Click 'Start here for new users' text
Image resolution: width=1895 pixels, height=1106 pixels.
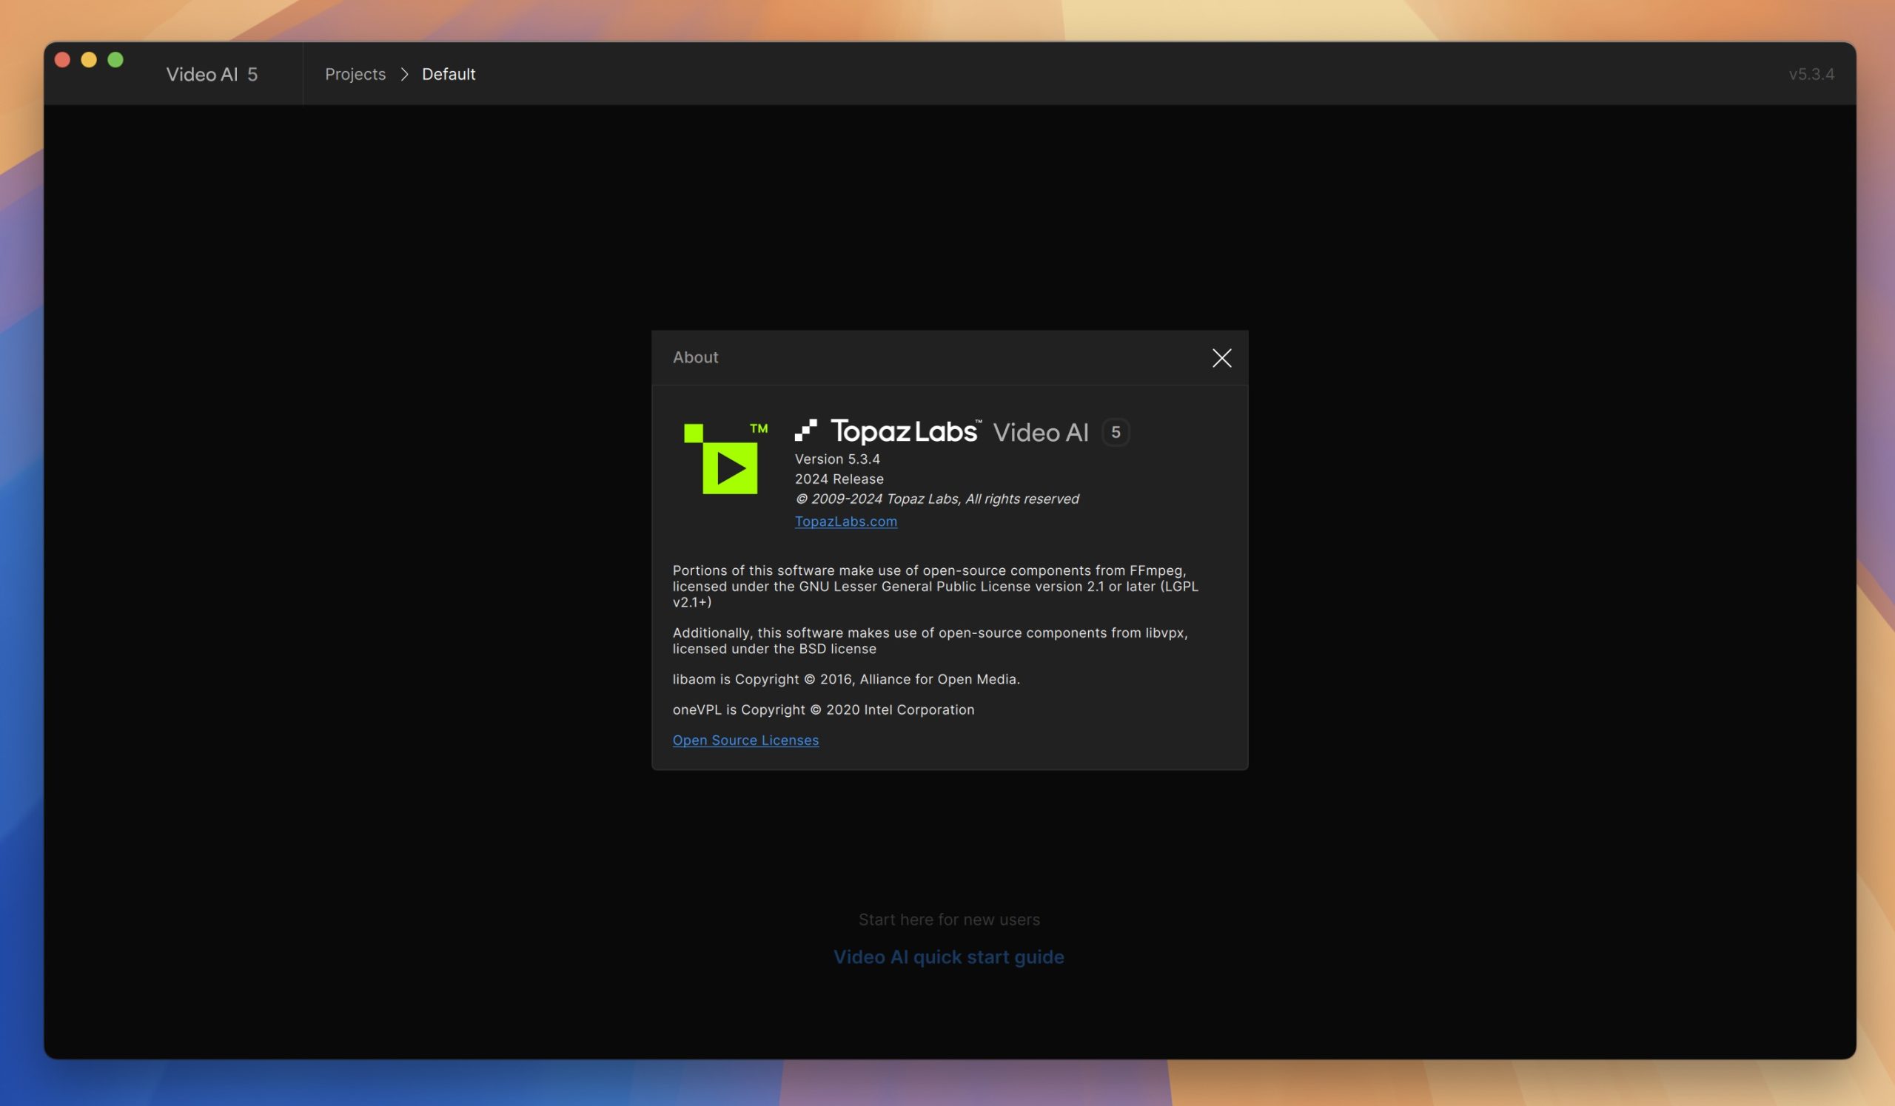point(949,919)
